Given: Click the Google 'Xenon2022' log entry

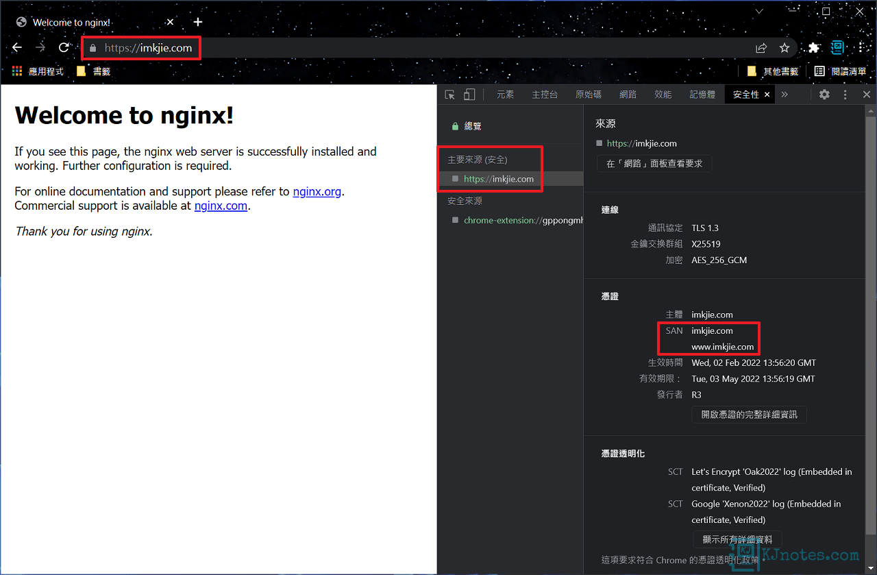Looking at the screenshot, I should 767,512.
